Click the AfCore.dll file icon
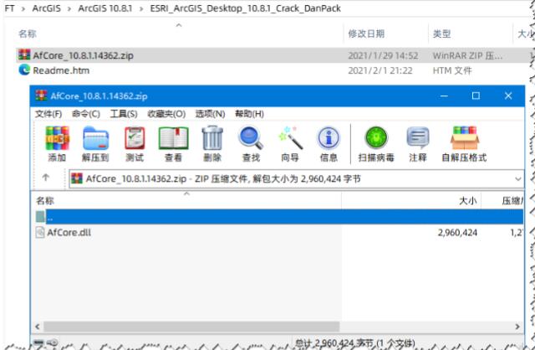Viewport: 535px width, 350px height. point(40,233)
